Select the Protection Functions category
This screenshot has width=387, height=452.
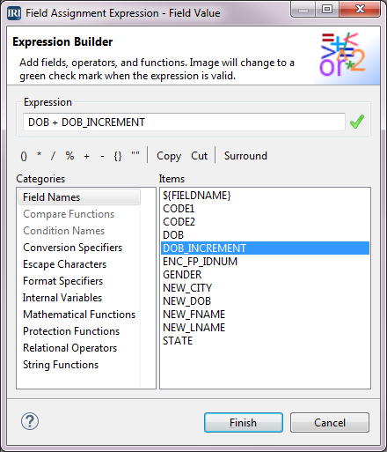(71, 331)
